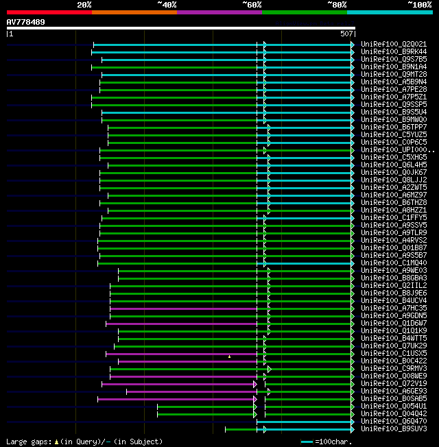
Task: Click the 507 query end position label
Action: (x=346, y=34)
